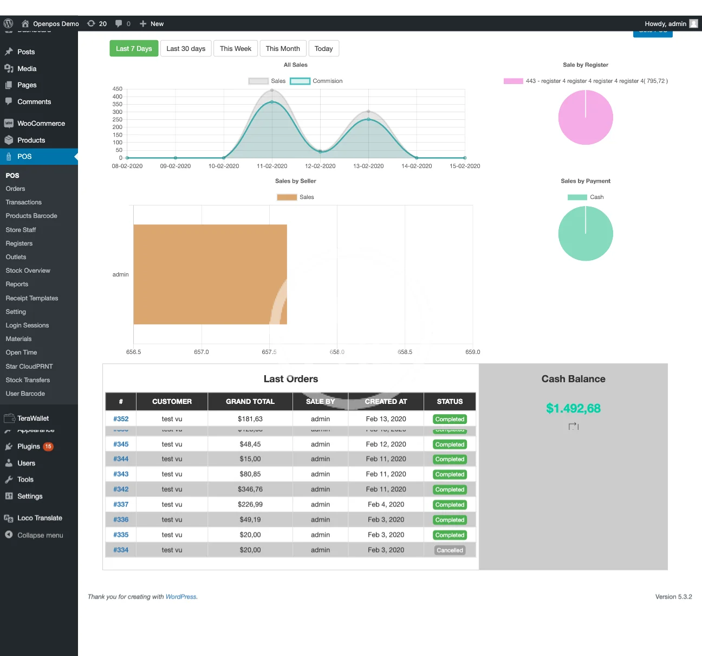Click the share icon under Cash Balance
Screen dimensions: 702x656
pyautogui.click(x=573, y=427)
